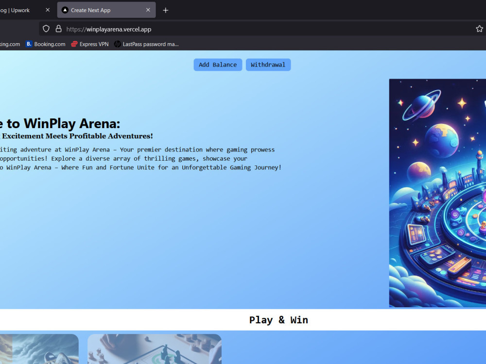Open the Withdrawal button
Viewport: 486px width, 364px height.
coord(268,65)
